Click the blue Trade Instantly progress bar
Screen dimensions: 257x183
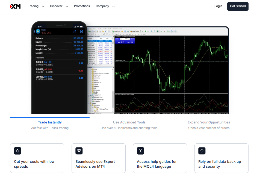click(50, 117)
